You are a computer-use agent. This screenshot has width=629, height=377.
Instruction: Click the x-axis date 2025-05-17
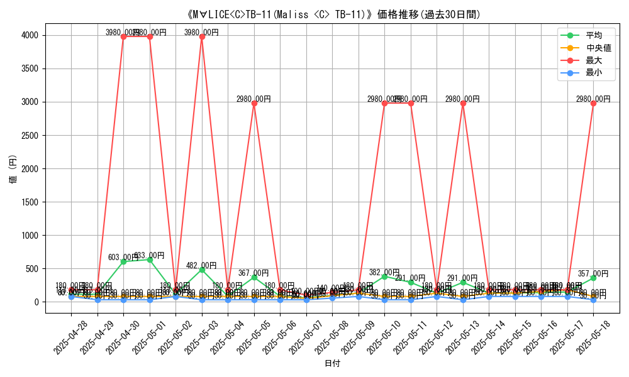pyautogui.click(x=567, y=337)
